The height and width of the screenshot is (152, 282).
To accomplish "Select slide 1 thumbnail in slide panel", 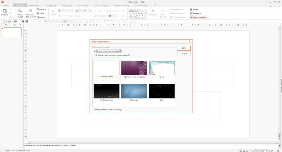I will (13, 32).
